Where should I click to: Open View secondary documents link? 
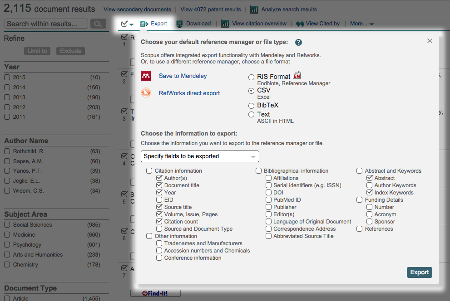[137, 10]
